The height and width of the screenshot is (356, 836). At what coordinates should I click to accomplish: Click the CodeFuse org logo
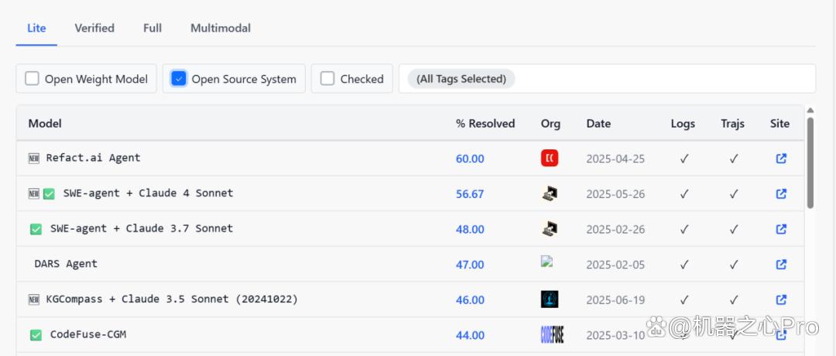[553, 334]
